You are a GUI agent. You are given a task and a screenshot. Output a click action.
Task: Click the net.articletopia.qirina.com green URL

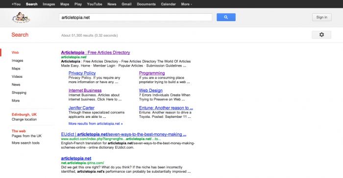click(82, 163)
